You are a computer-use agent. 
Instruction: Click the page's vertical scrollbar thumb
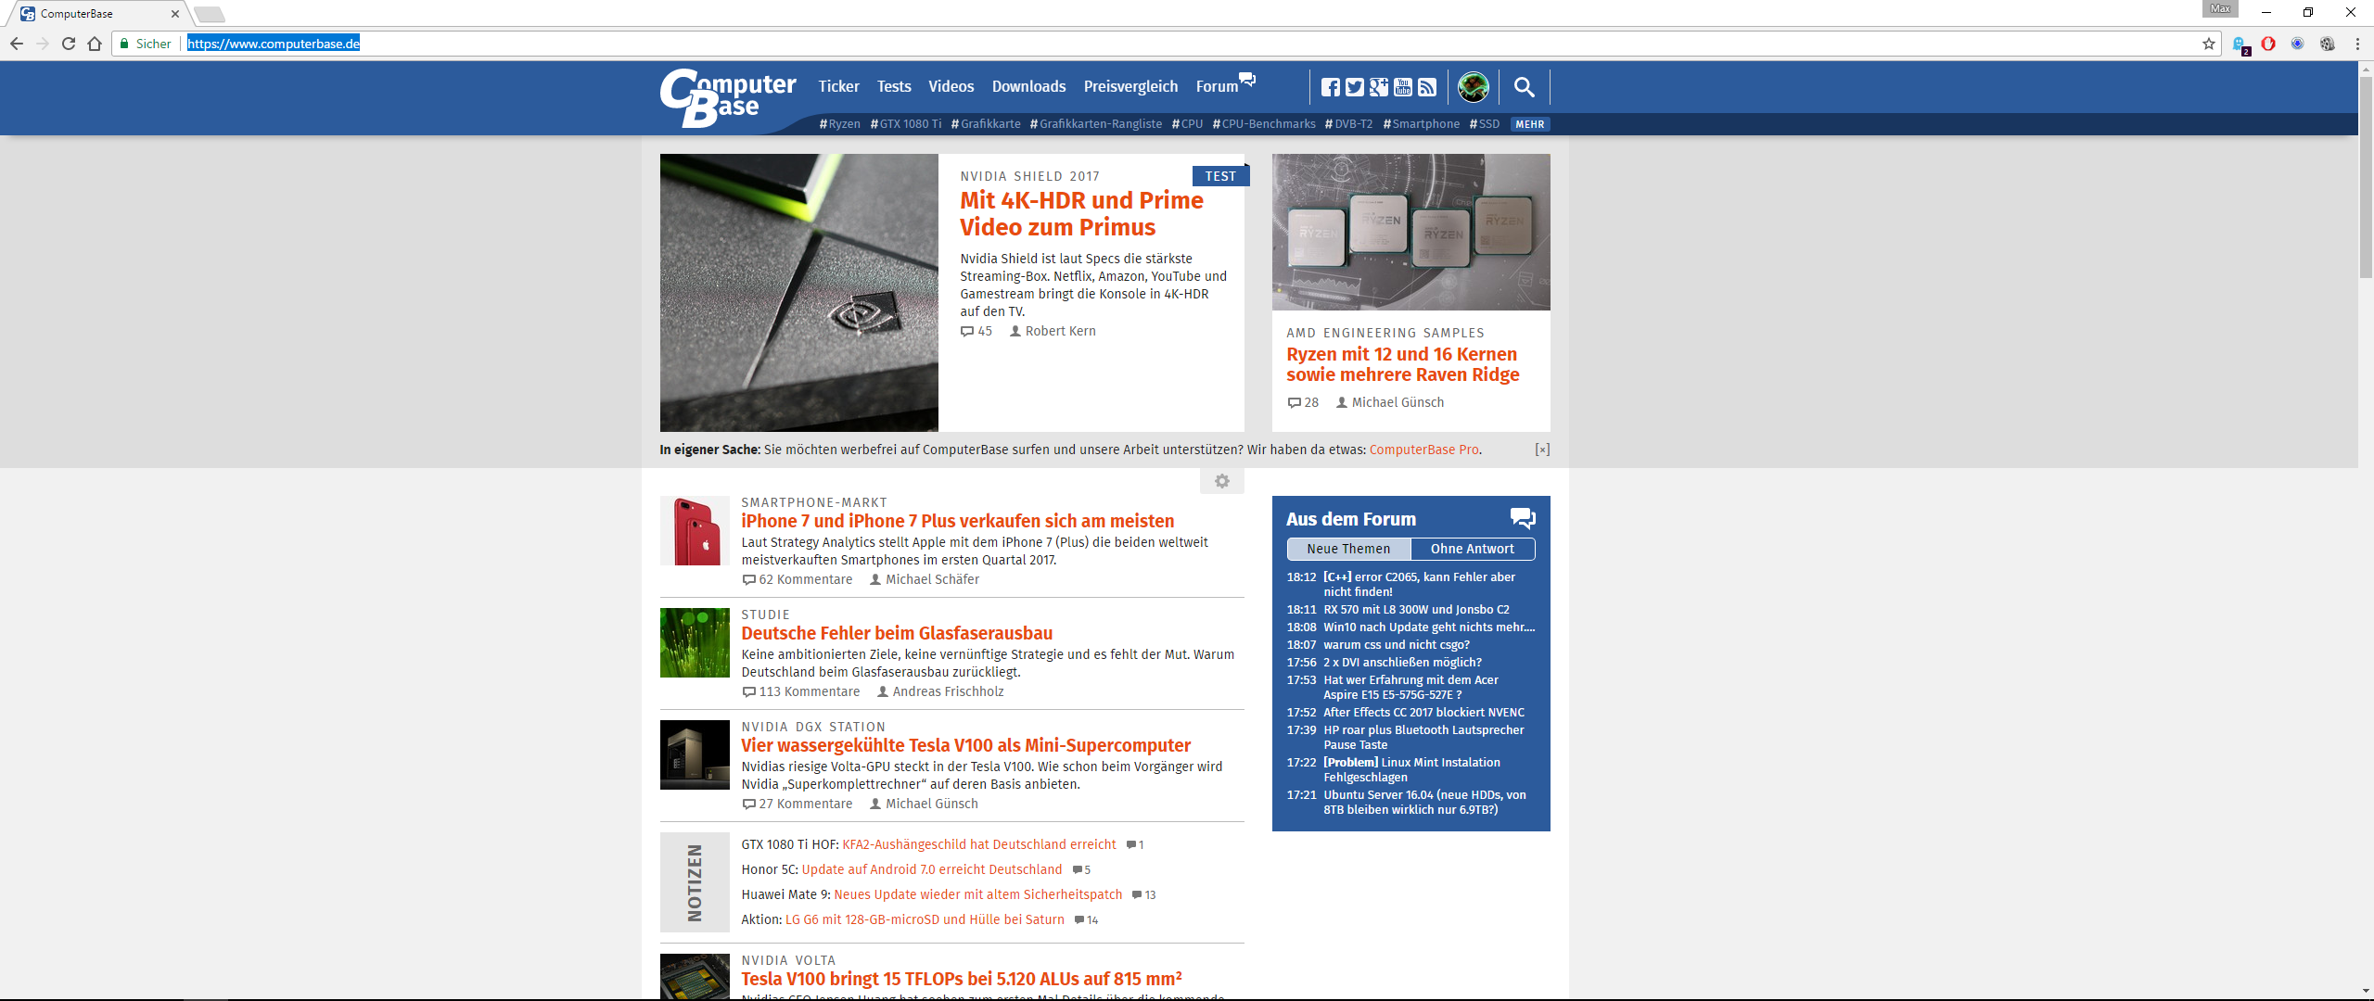tap(2365, 176)
